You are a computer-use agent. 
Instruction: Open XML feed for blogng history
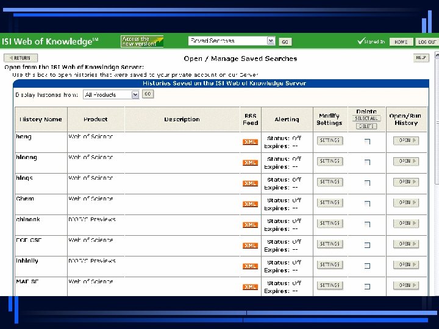[x=250, y=163]
